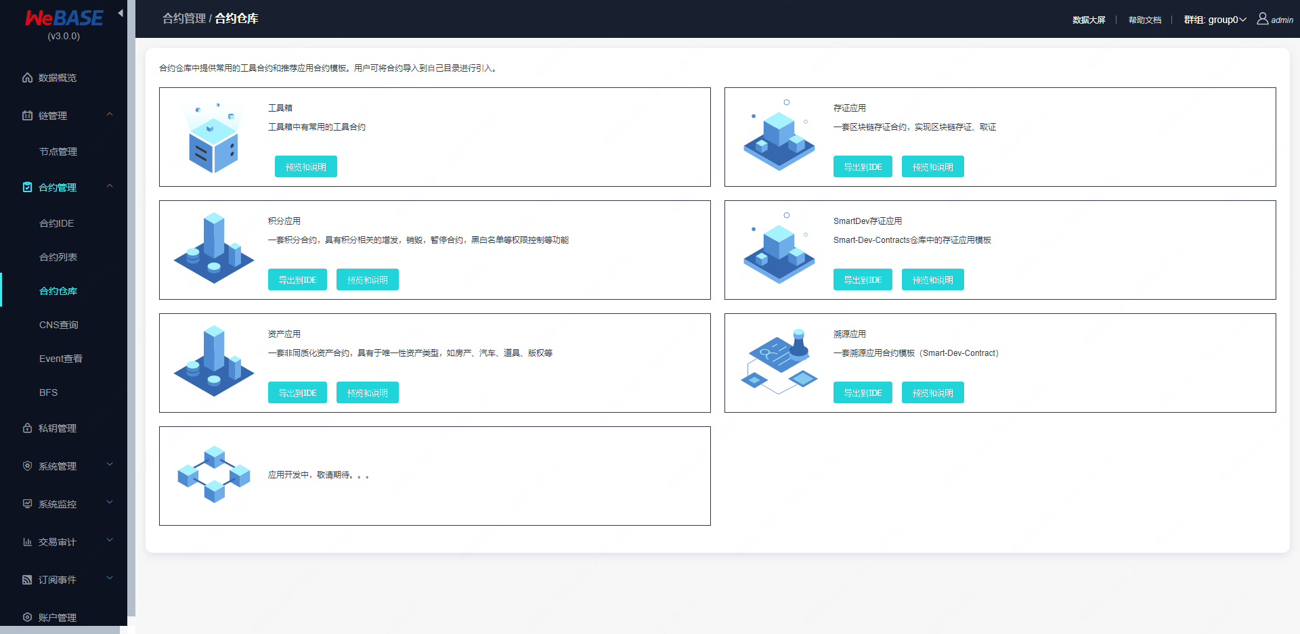This screenshot has height=634, width=1300.
Task: Click 预览和说明 for 工具箱
Action: [x=306, y=166]
